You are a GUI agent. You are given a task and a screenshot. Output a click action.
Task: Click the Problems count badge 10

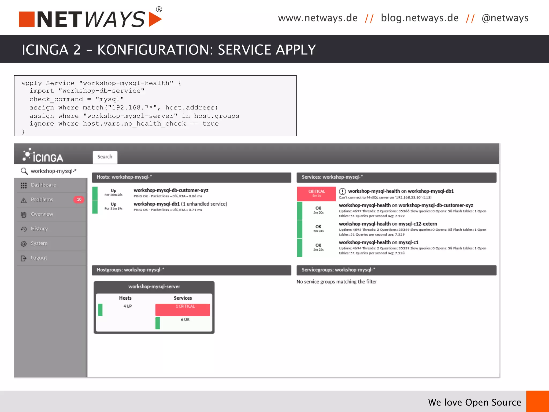(x=79, y=199)
